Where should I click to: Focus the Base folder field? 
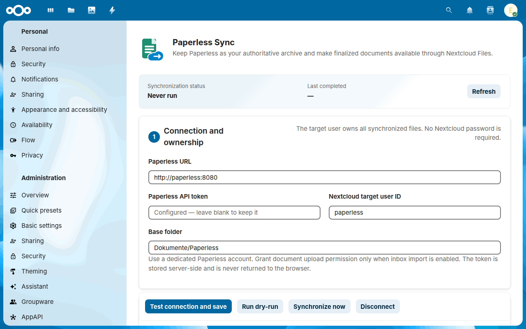[325, 248]
